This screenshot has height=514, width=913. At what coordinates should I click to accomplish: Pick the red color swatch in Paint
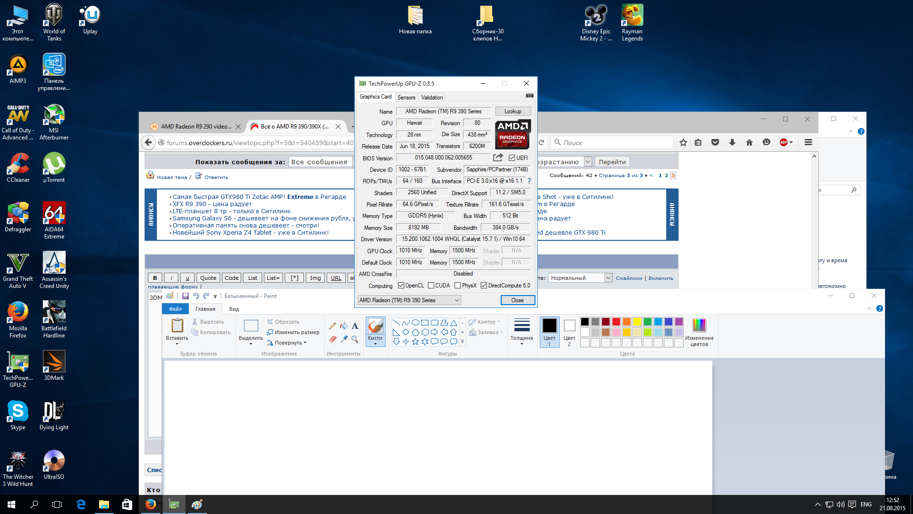(616, 322)
